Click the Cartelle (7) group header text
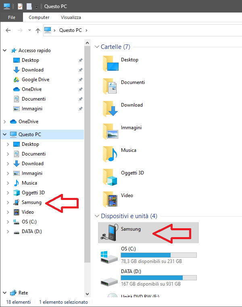The height and width of the screenshot is (307, 242). click(115, 47)
